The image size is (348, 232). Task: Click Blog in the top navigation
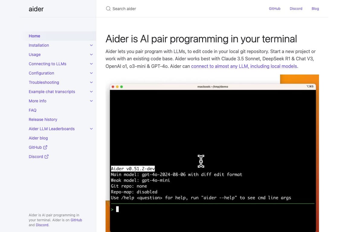(x=315, y=9)
